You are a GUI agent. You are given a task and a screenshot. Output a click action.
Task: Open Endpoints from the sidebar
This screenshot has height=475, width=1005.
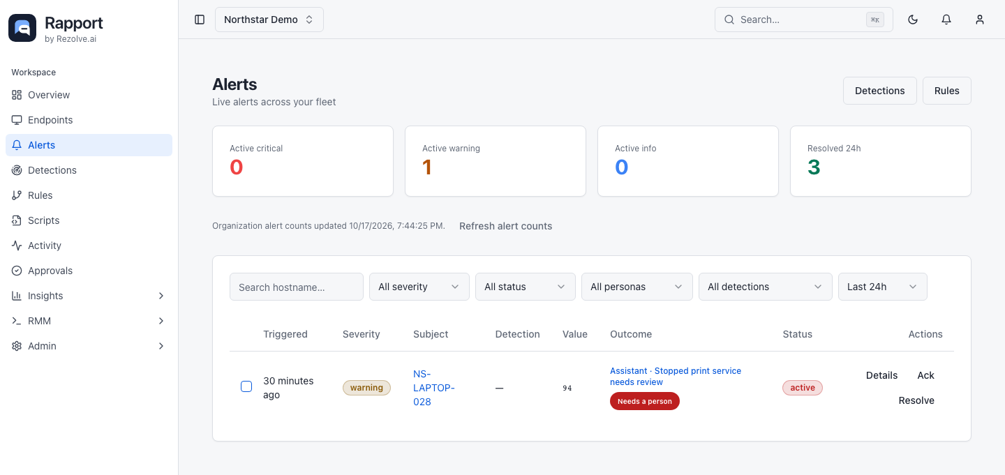click(89, 120)
